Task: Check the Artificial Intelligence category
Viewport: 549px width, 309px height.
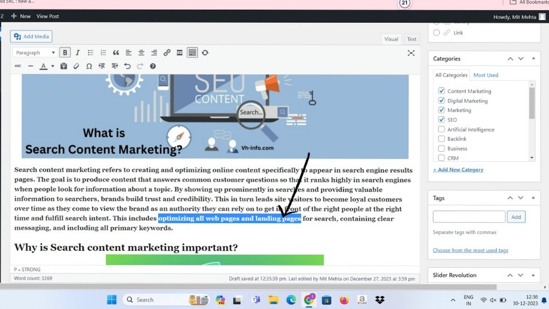Action: coord(441,129)
